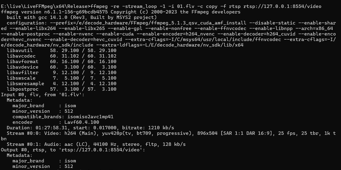Click the libavformat library name
The height and width of the screenshot is (170, 341).
[23, 62]
